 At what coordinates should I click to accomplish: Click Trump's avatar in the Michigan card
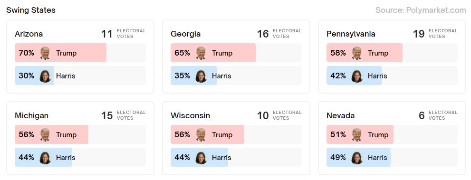click(x=45, y=135)
